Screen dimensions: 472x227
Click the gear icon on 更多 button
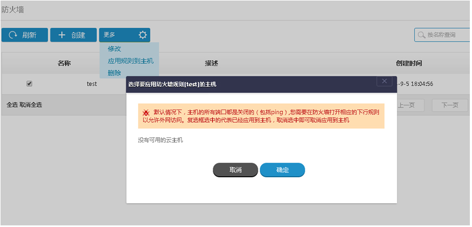(x=142, y=35)
